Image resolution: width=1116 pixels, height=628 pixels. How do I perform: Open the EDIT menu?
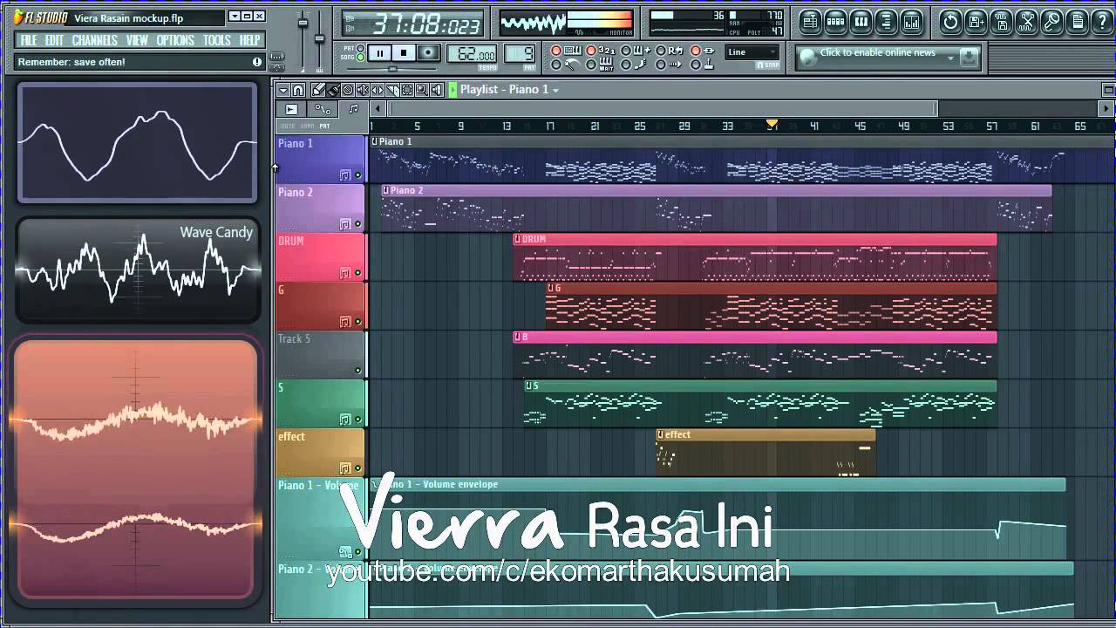(54, 40)
